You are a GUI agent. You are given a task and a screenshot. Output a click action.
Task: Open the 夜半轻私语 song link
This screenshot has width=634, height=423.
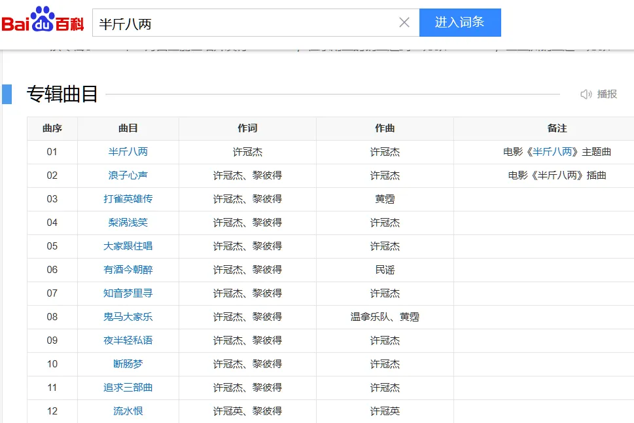point(128,340)
